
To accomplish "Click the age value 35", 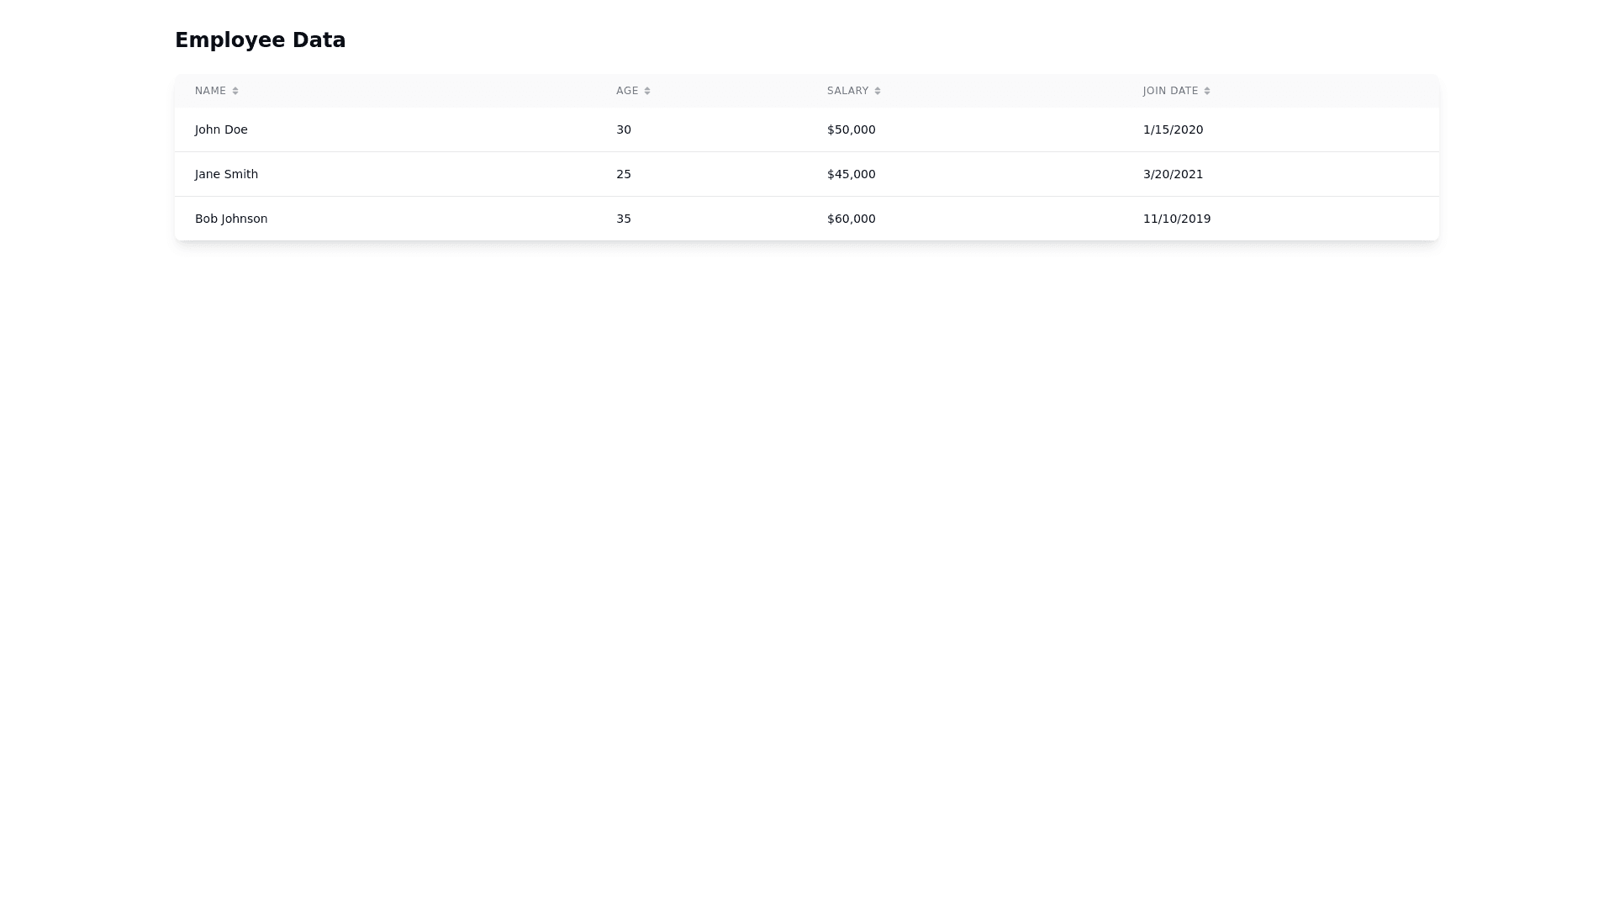I will 624,219.
